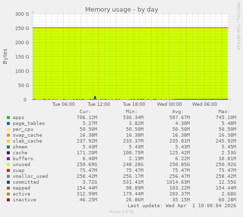Viewport: 243px width, 217px height.
Task: Click the 'swap_cache' legend label
Action: point(27,135)
